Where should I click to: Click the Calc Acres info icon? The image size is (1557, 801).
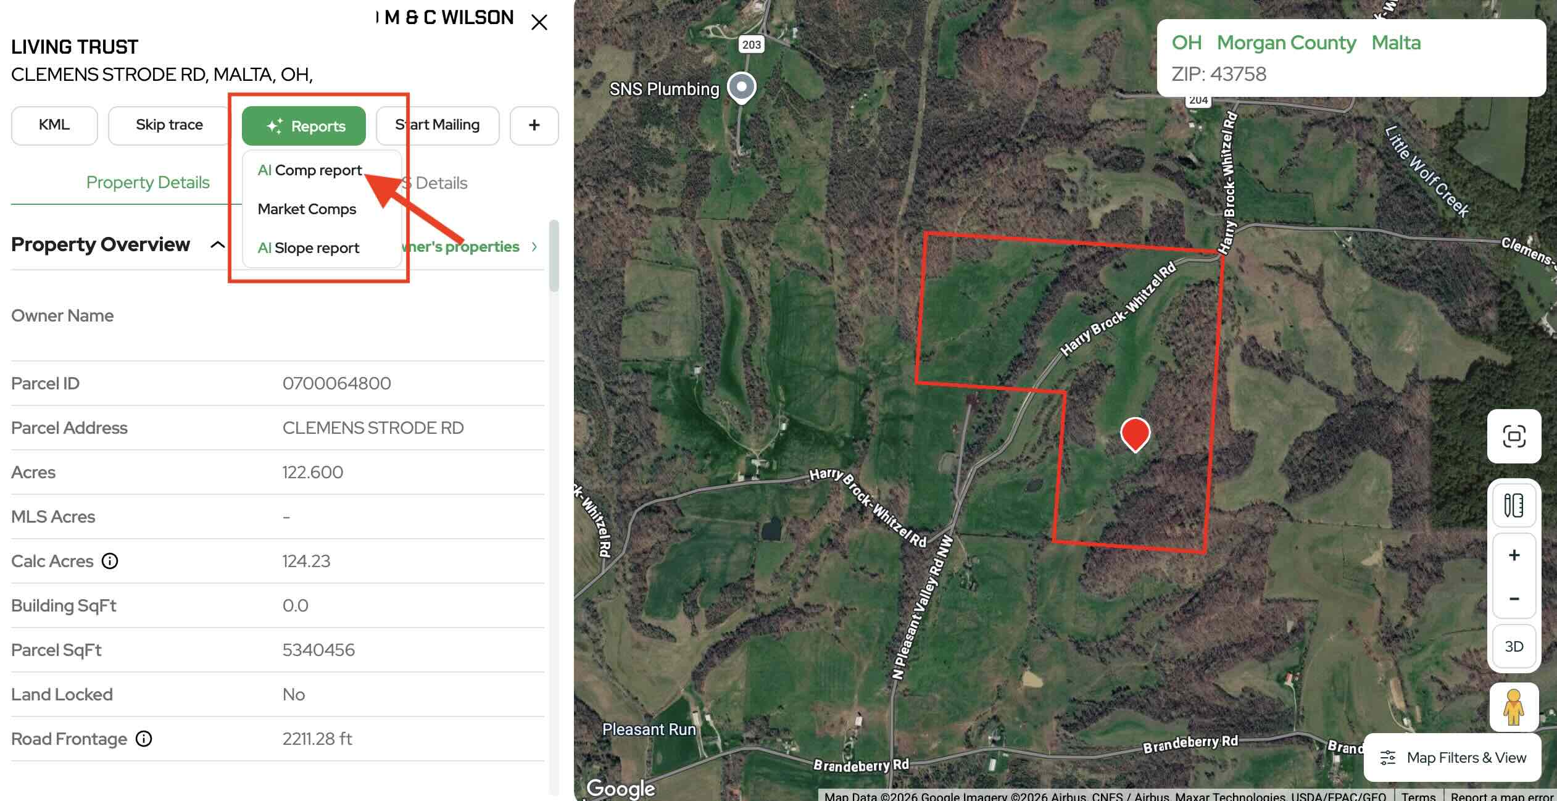coord(110,561)
